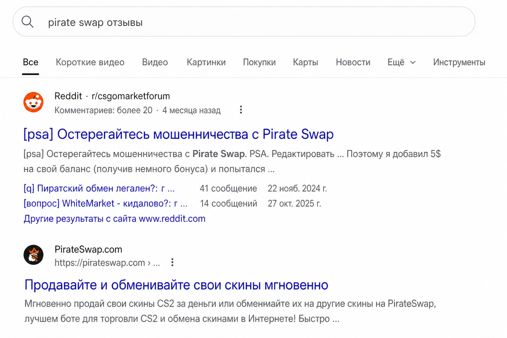Open '[вопрос] WhiteMarket - кидалово?' sublink
The height and width of the screenshot is (338, 507).
(x=105, y=203)
